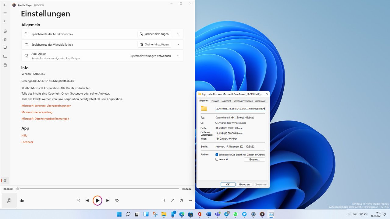Viewport: 390px width, 219px height.
Task: Open the hamburger navigation menu
Action: click(5, 13)
